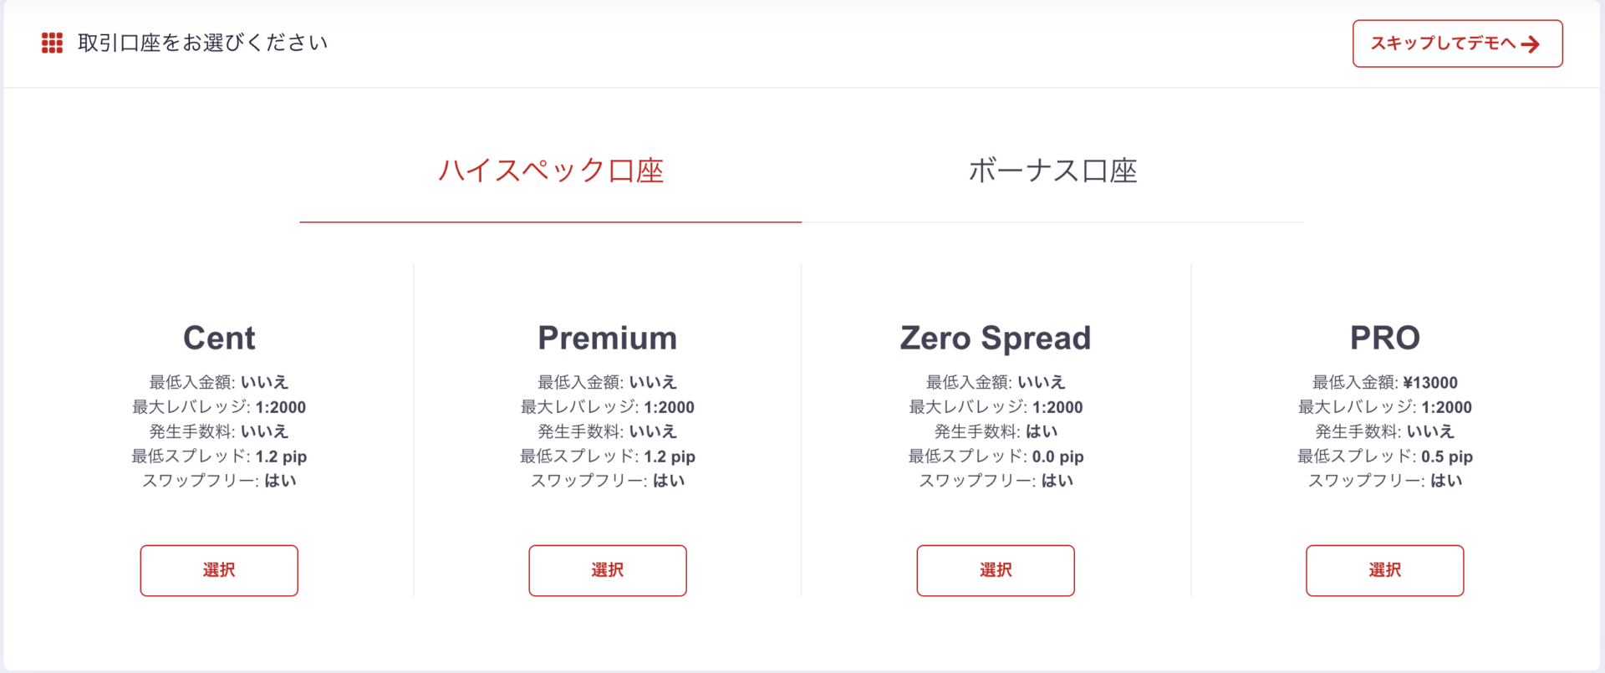Click the Premium account heading

[608, 338]
